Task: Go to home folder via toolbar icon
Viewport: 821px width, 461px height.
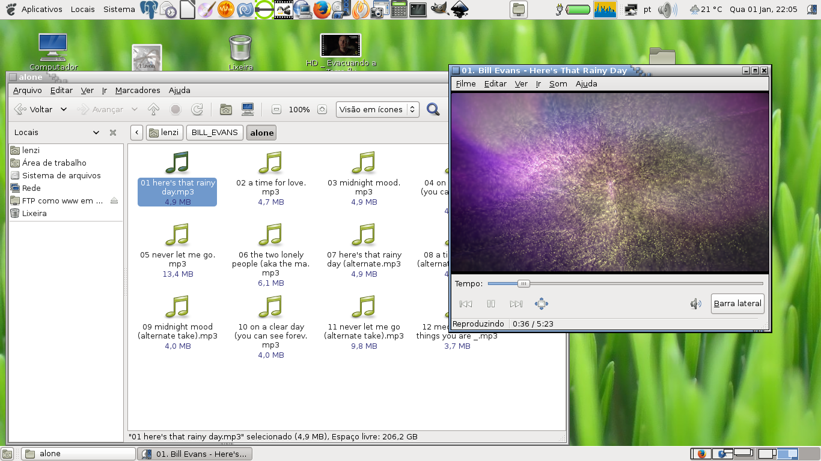Action: click(x=226, y=109)
